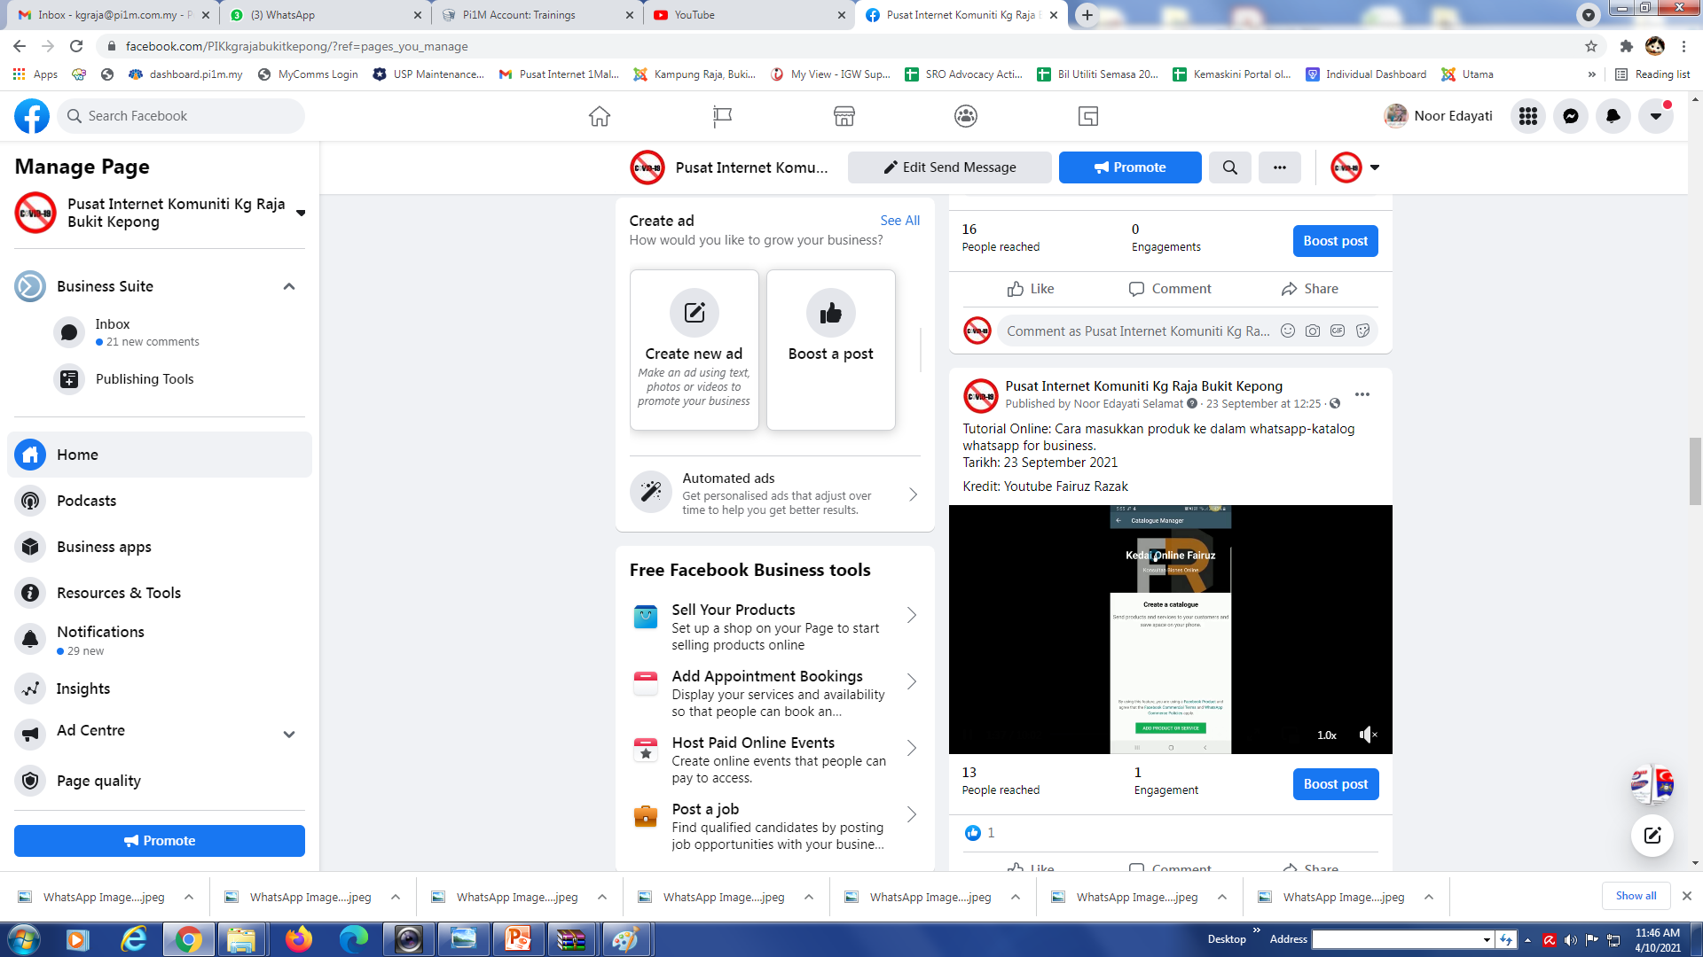Click See All in Create ad
The width and height of the screenshot is (1703, 957).
click(x=899, y=221)
